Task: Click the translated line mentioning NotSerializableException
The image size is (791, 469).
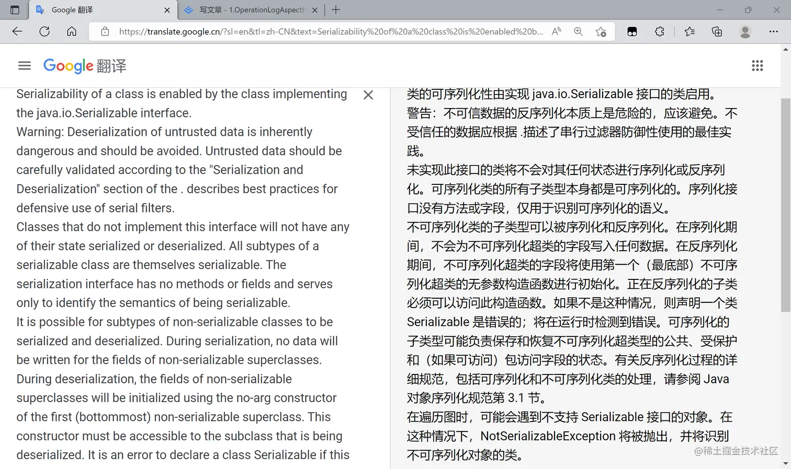Action: coord(568,436)
